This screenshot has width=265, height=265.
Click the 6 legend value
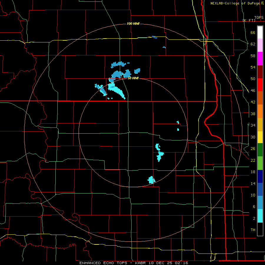tap(254, 206)
